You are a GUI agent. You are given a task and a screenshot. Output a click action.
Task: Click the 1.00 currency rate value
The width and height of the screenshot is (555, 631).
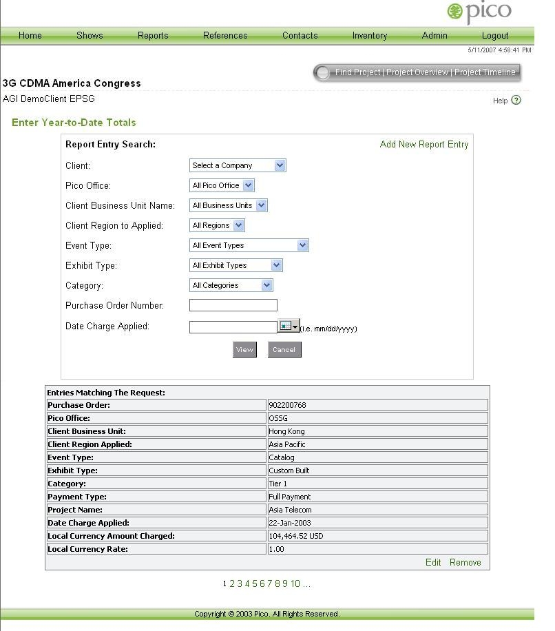pyautogui.click(x=276, y=549)
